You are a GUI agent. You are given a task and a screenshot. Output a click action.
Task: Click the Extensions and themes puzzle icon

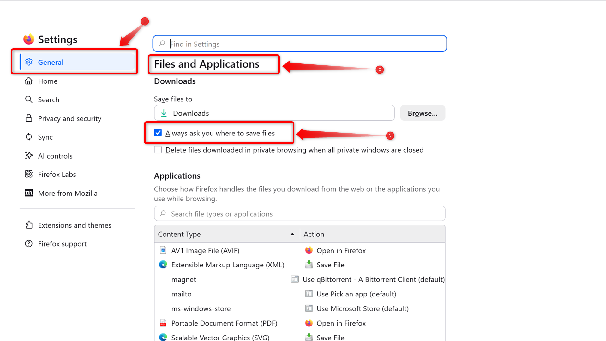click(x=29, y=225)
